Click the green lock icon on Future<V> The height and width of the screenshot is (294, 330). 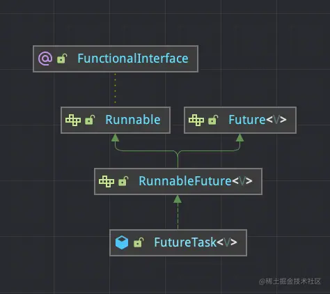(213, 120)
